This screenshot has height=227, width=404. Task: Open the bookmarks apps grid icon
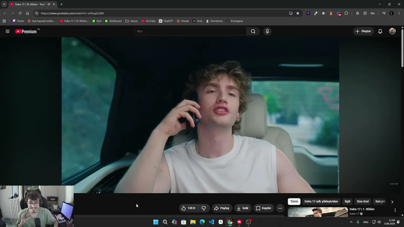pos(4,21)
